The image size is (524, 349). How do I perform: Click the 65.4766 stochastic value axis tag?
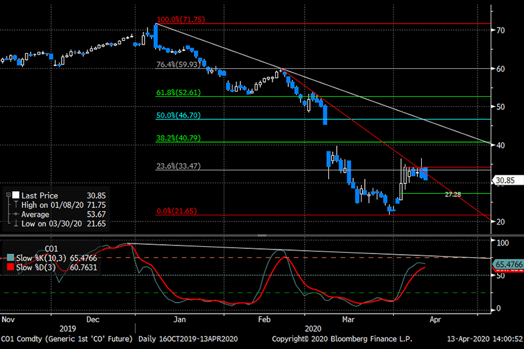point(506,264)
